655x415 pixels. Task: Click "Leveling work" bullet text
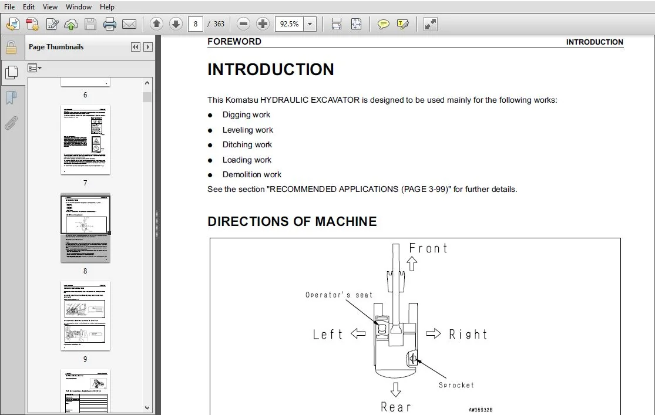click(248, 130)
